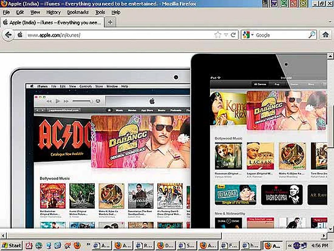This screenshot has width=334, height=251.
Task: Click the Windows Start button
Action: 12,245
